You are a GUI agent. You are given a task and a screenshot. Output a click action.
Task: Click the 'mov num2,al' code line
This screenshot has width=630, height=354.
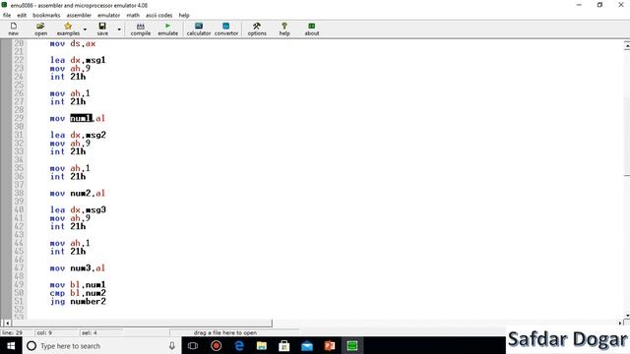[78, 194]
